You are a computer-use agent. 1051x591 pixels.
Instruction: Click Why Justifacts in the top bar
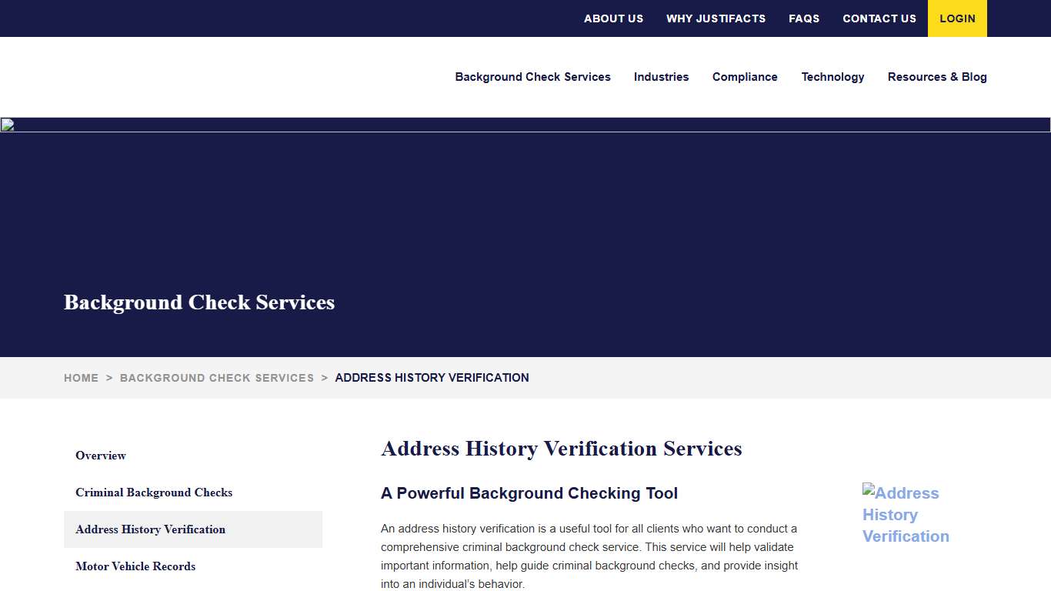tap(716, 18)
